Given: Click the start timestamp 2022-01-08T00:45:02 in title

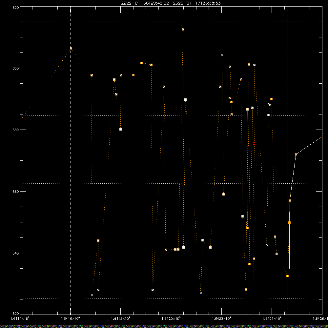Looking at the screenshot, I should [145, 3].
